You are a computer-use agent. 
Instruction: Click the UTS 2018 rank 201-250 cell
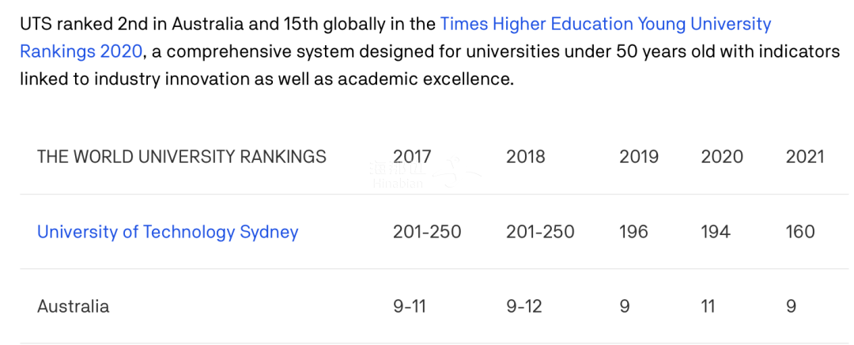[x=540, y=232]
